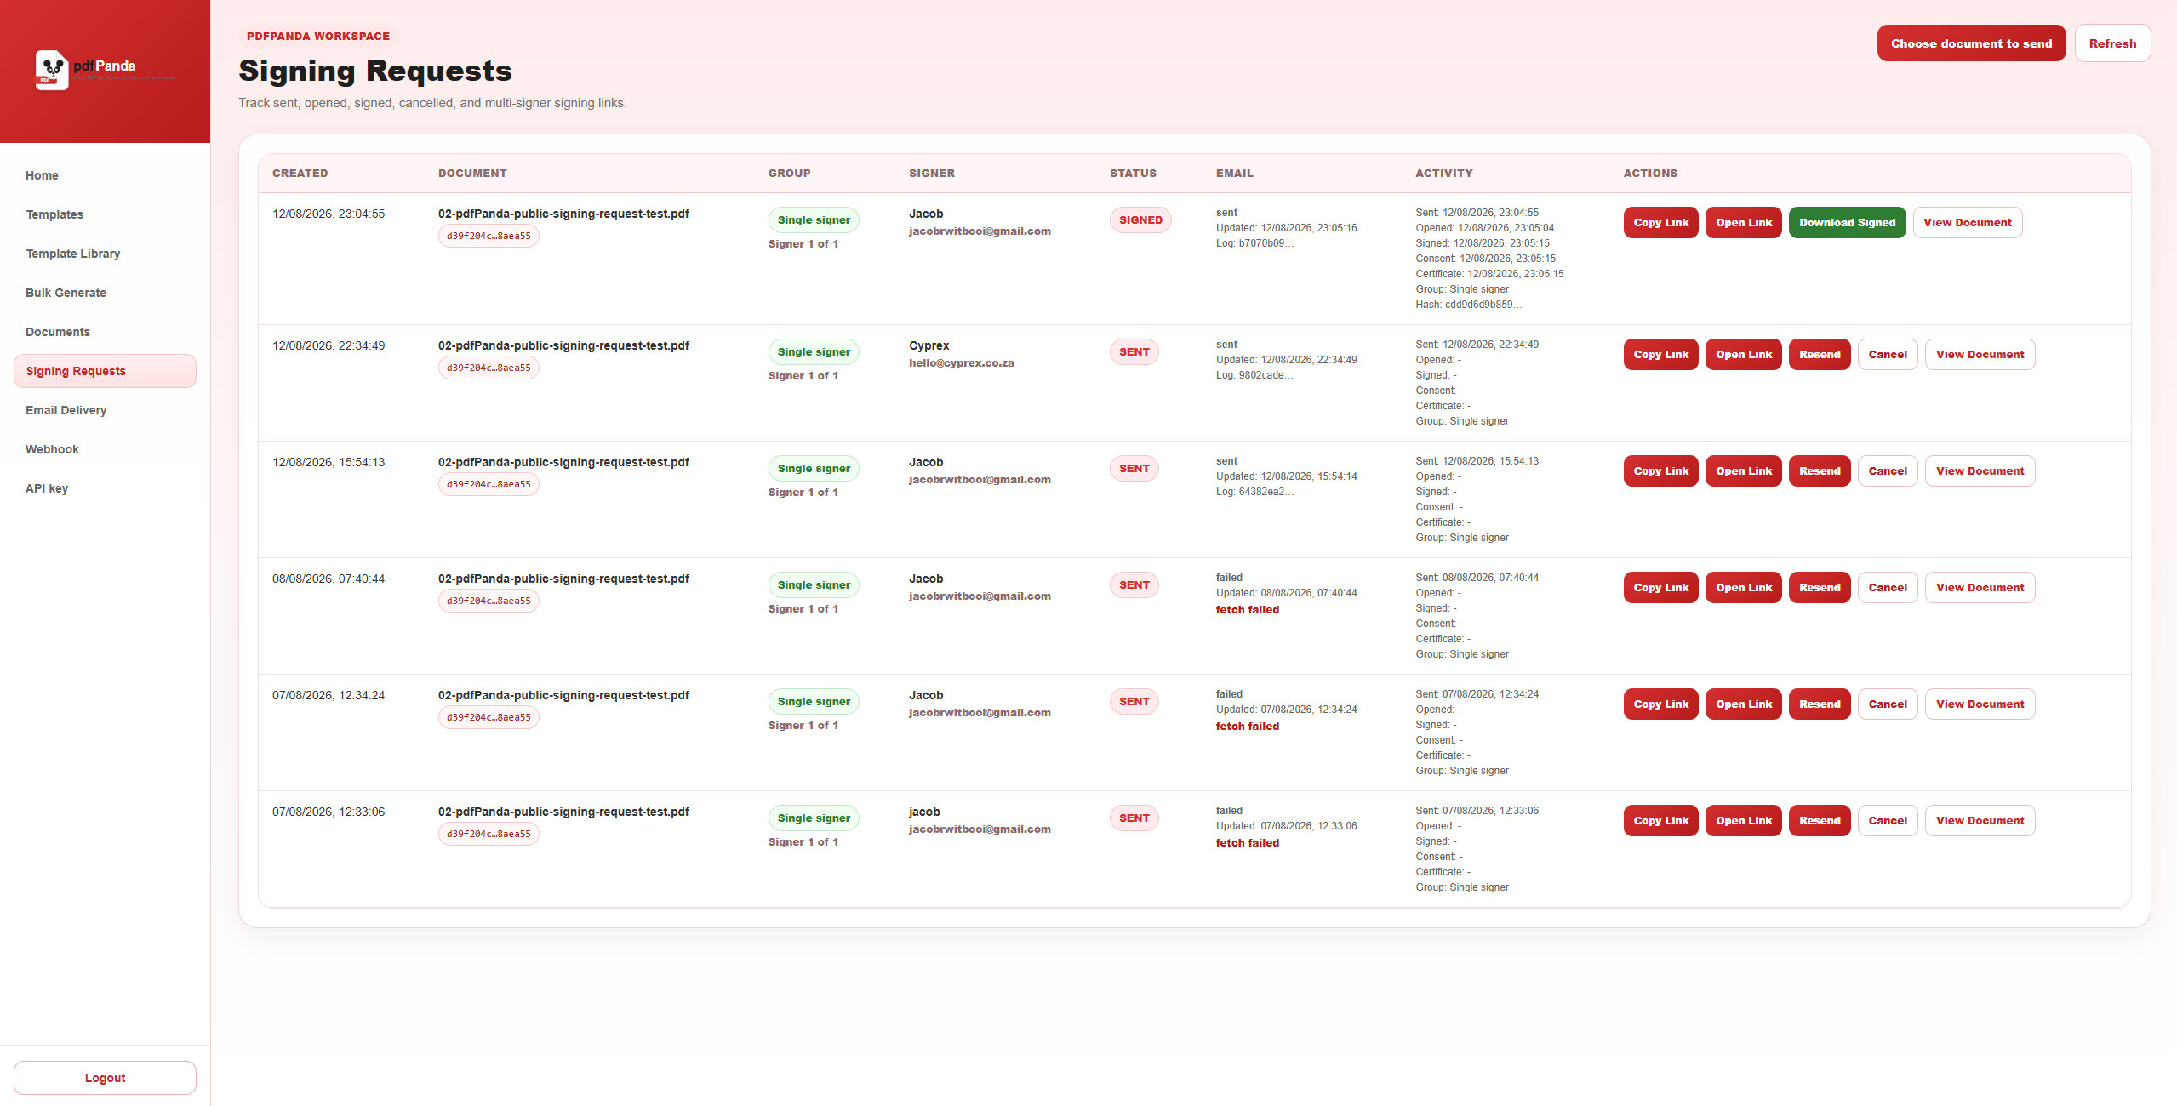Screen dimensions: 2177x1106
Task: Click fetch failed text in 08/08/2026 row
Action: [x=1247, y=610]
